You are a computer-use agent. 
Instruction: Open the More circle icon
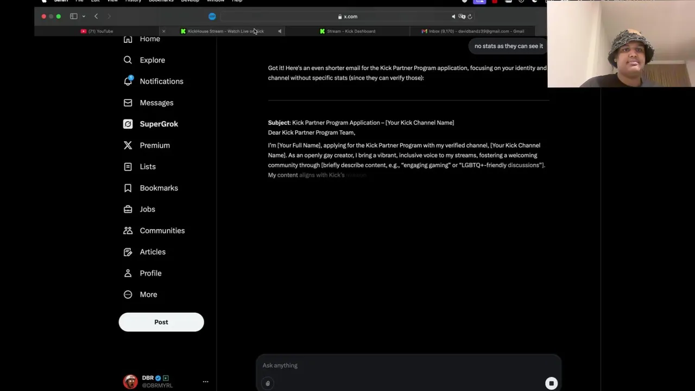[x=128, y=294]
